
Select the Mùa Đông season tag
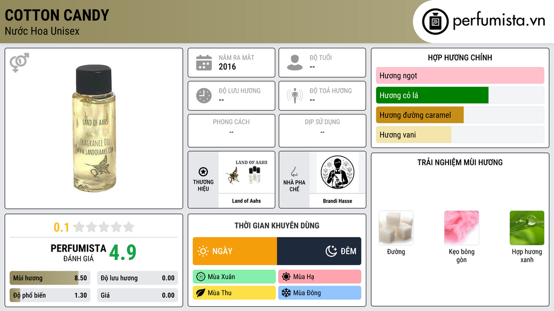tap(320, 293)
